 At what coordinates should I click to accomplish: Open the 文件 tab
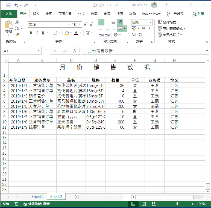pos(8,14)
